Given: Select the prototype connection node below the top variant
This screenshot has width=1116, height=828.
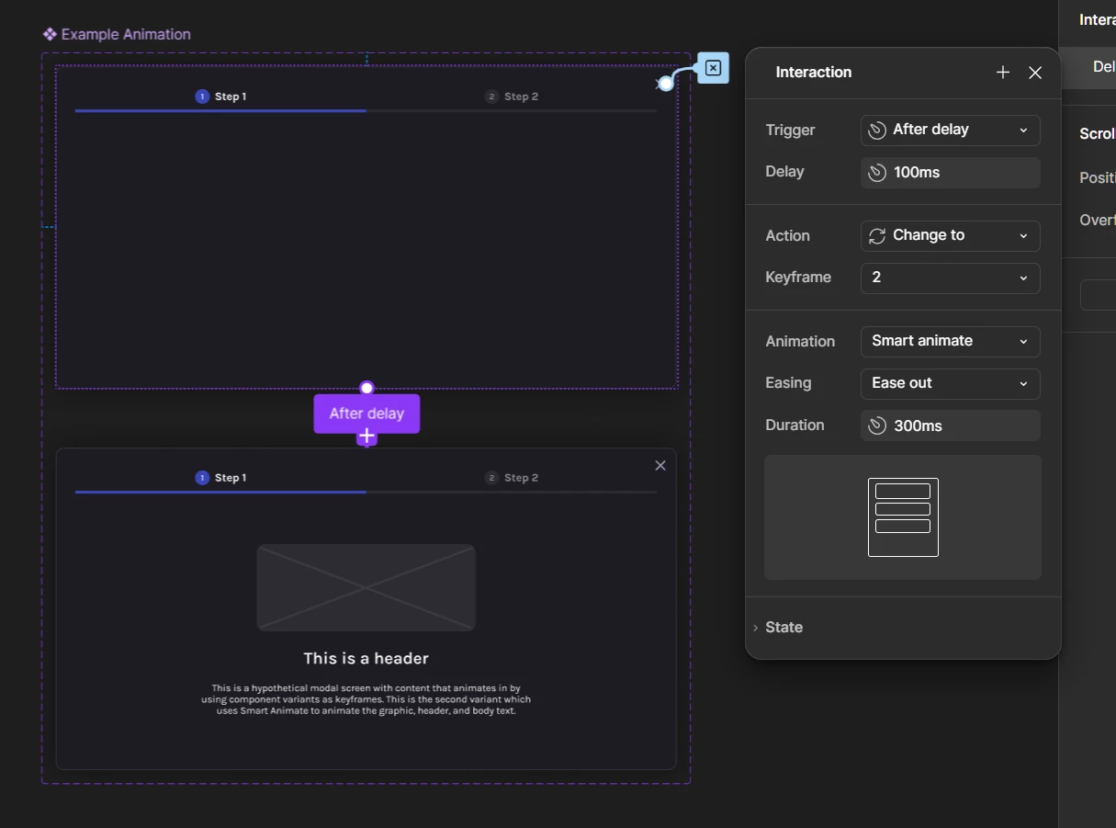Looking at the screenshot, I should [366, 388].
